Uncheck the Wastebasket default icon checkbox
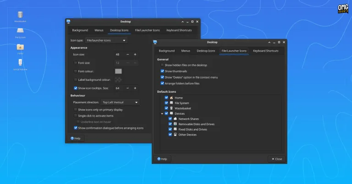352x184 pixels. tap(166, 108)
